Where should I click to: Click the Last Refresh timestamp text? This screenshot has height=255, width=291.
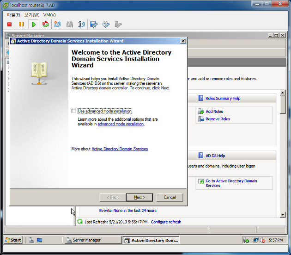tap(116, 222)
